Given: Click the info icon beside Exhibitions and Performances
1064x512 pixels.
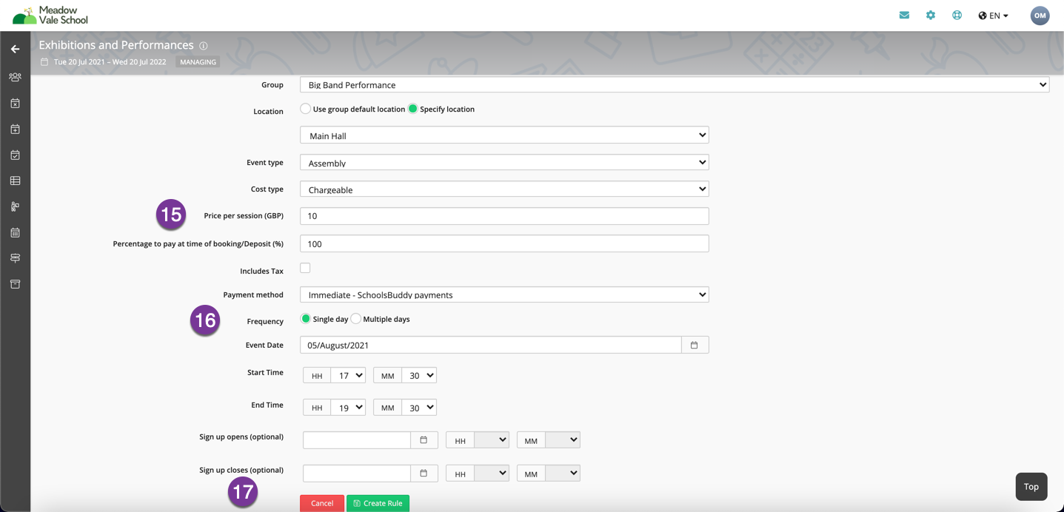Looking at the screenshot, I should pyautogui.click(x=204, y=46).
